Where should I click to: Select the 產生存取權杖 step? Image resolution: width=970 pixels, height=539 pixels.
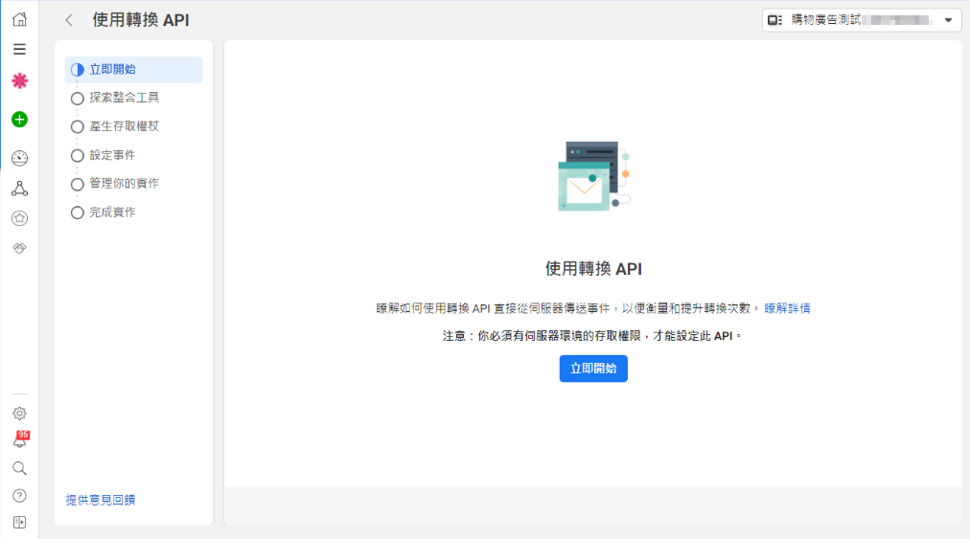(x=124, y=126)
